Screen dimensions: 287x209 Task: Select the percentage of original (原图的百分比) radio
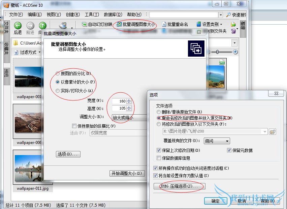click(x=58, y=73)
